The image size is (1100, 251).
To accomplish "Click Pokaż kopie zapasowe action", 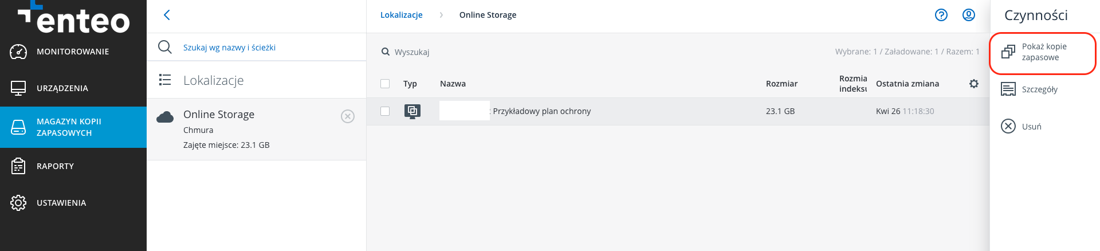I will (x=1043, y=52).
